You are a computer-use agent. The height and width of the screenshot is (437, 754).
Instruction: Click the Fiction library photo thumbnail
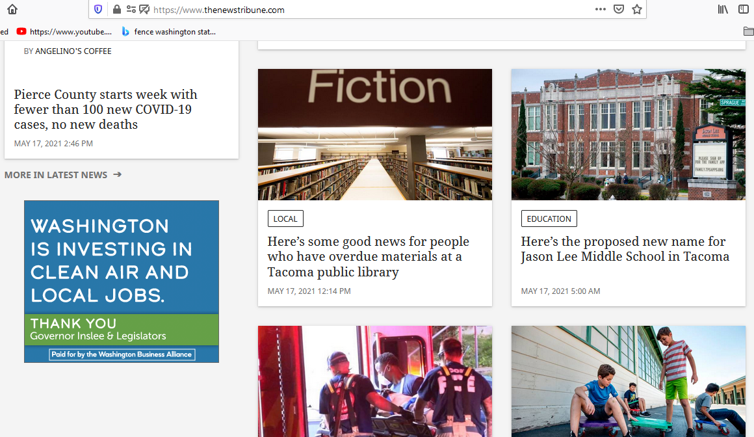[x=375, y=134]
